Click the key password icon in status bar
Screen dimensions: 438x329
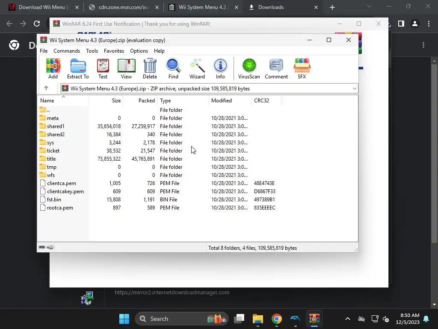pyautogui.click(x=50, y=247)
